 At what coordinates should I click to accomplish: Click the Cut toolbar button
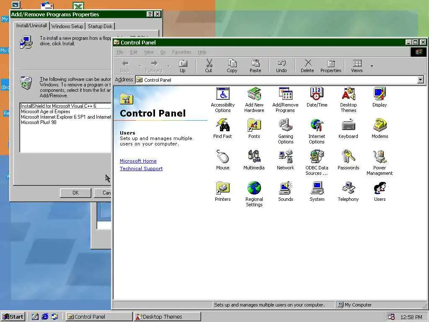coord(209,66)
